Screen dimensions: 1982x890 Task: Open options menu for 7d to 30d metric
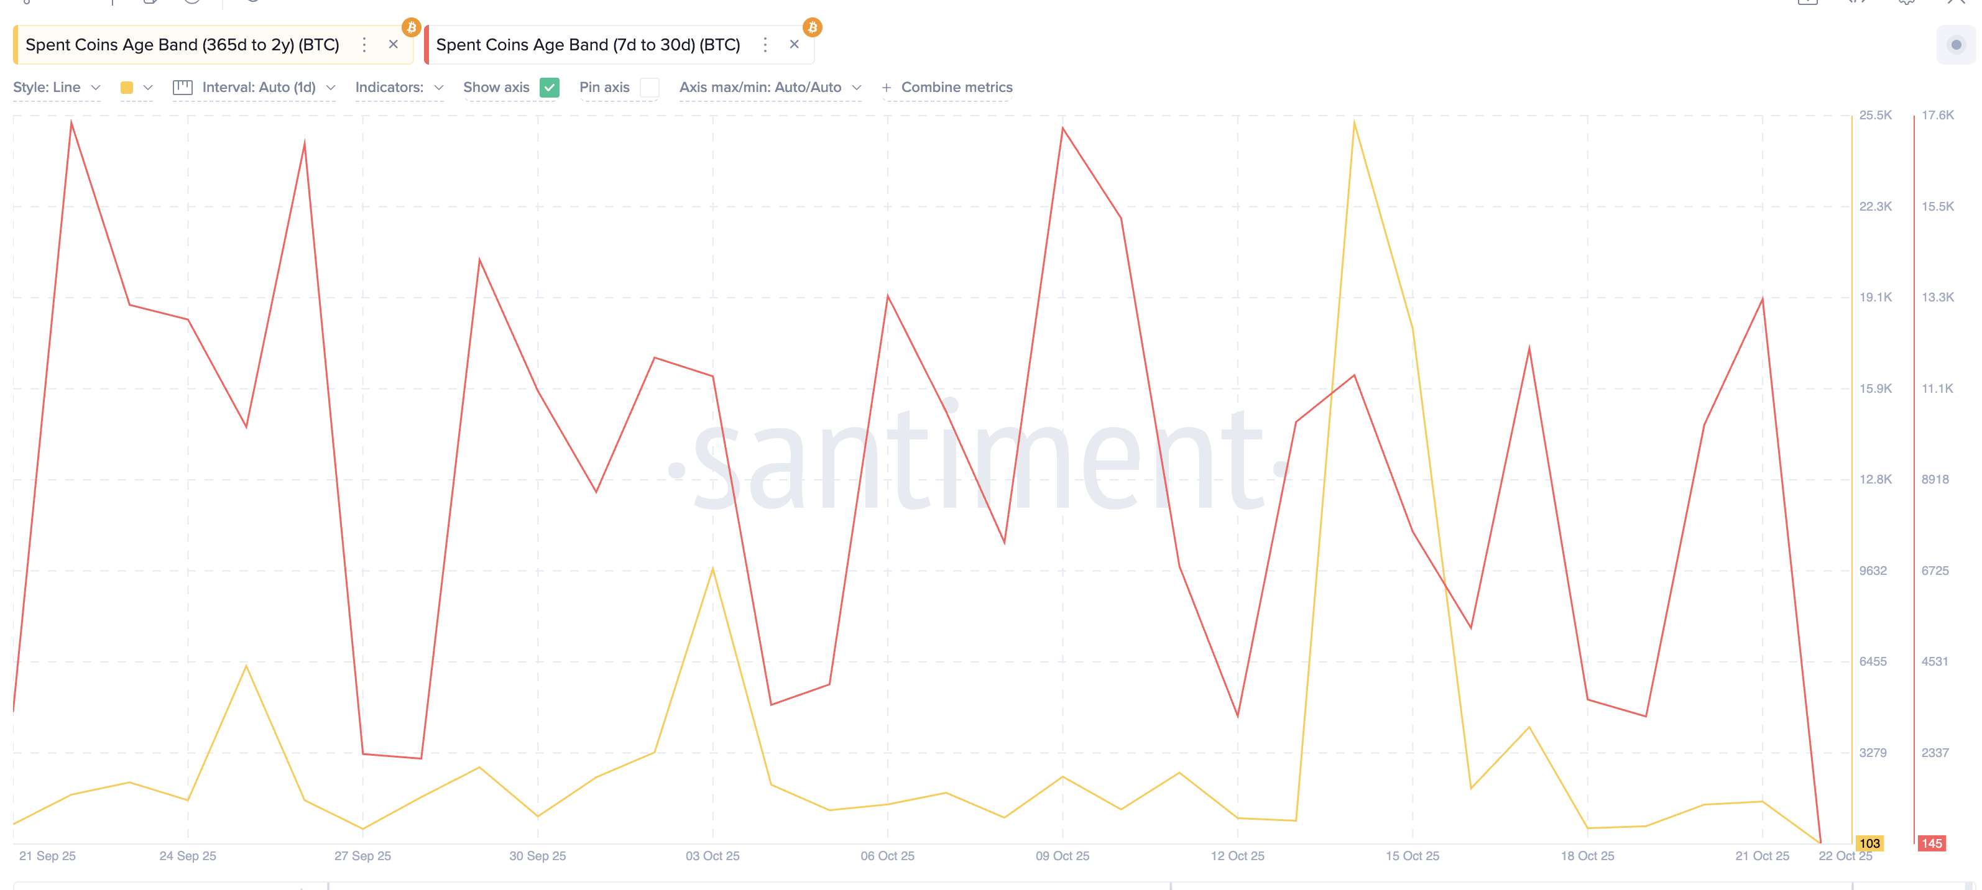click(x=765, y=45)
